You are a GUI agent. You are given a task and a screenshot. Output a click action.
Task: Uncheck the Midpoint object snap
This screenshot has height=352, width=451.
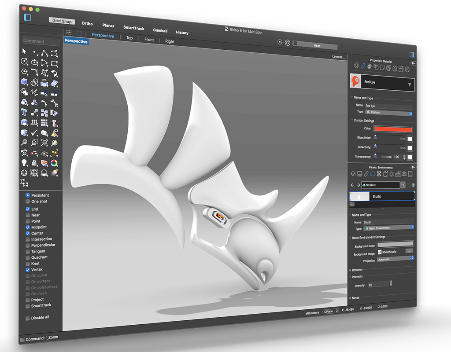point(28,227)
